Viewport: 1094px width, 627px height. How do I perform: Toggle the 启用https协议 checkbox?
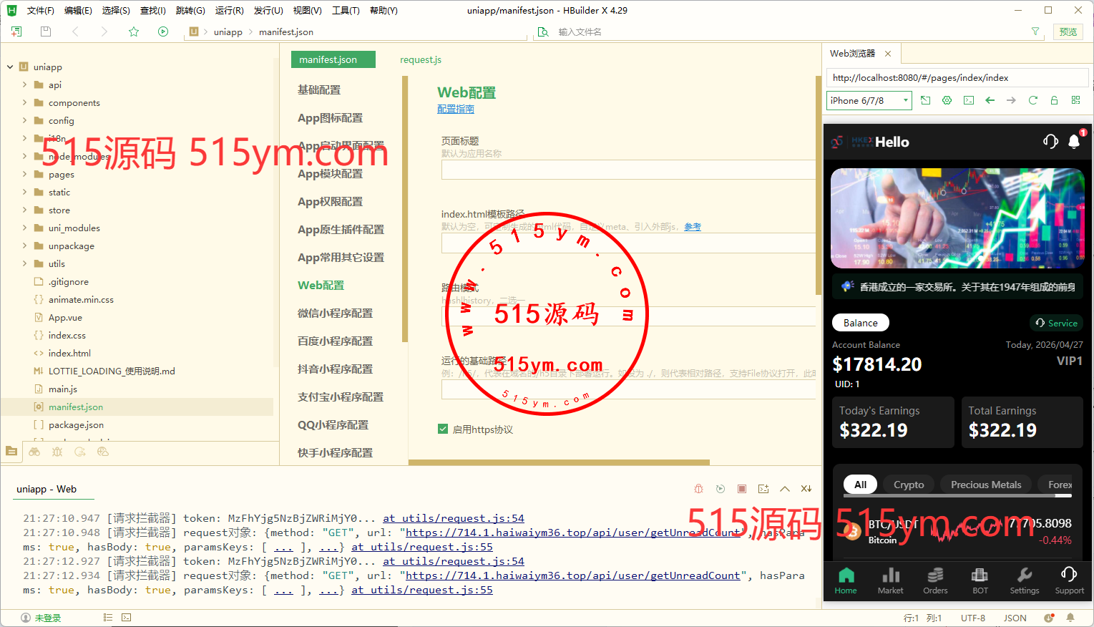click(x=443, y=429)
